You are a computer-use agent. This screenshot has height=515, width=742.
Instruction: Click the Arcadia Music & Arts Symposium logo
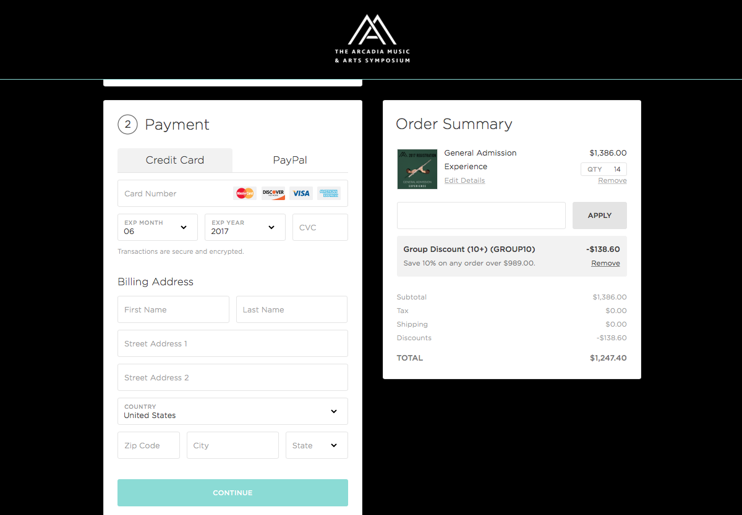372,39
